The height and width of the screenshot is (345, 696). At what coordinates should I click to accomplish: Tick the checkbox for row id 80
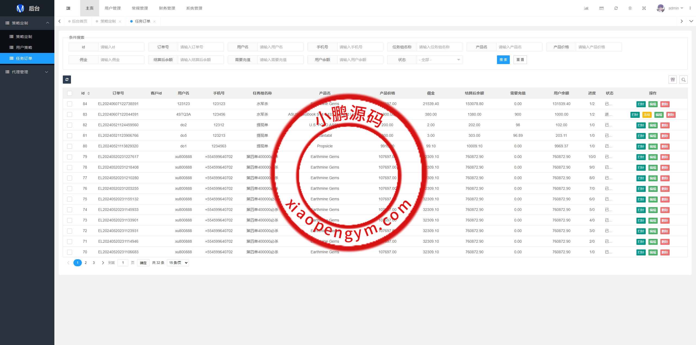click(x=70, y=146)
